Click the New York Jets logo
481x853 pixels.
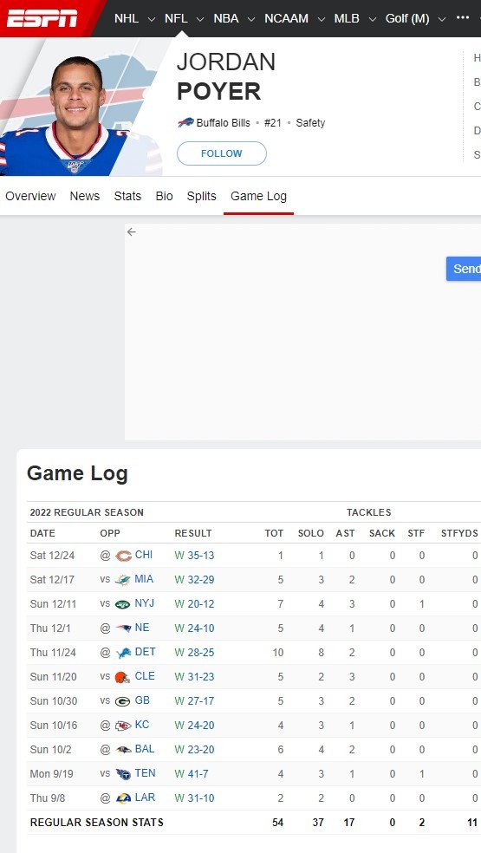[x=123, y=604]
